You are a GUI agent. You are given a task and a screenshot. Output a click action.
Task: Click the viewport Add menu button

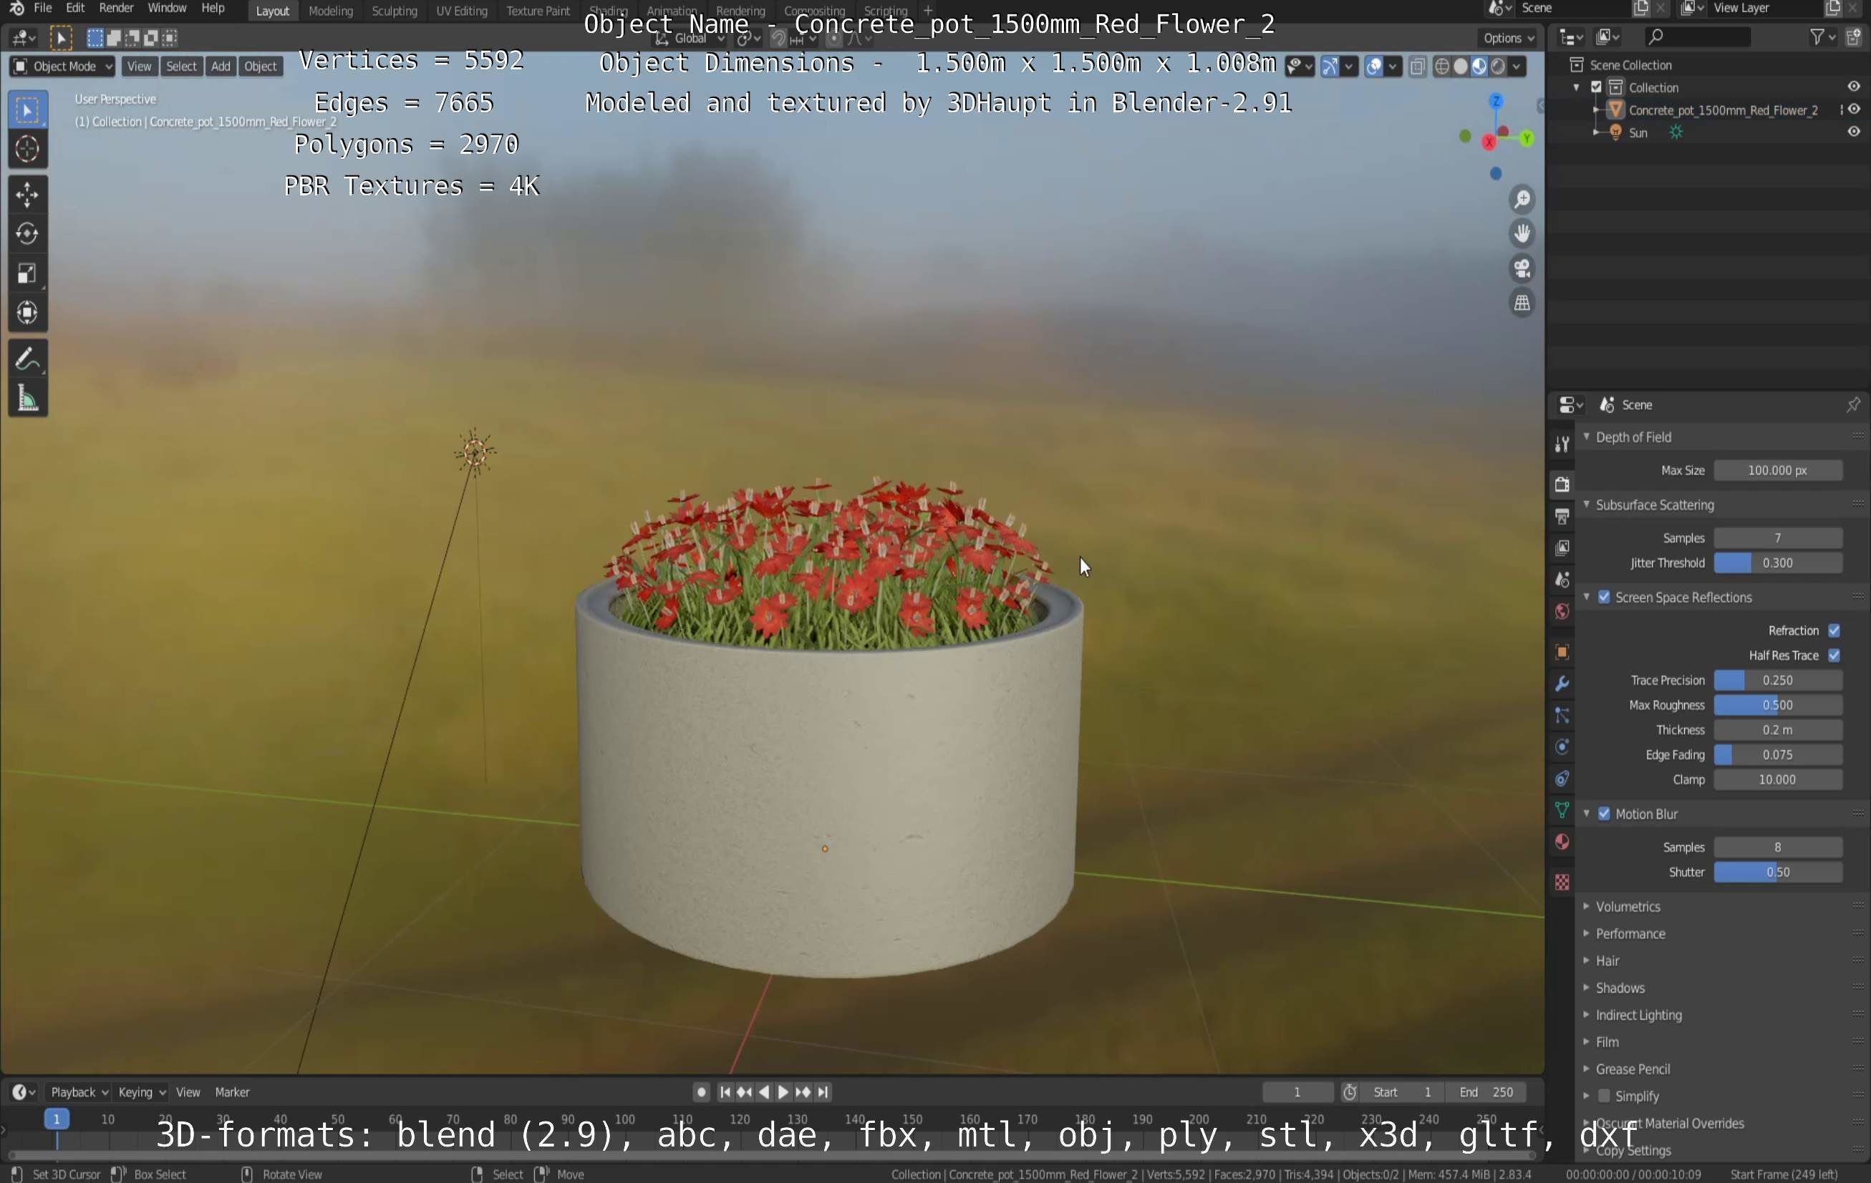point(221,67)
